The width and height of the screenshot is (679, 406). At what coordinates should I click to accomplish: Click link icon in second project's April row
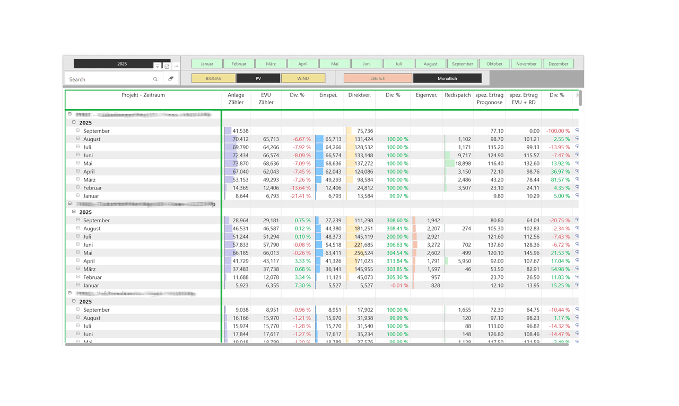pos(577,261)
